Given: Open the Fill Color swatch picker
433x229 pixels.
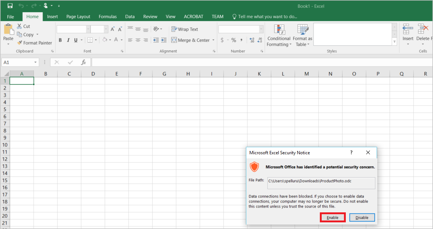Looking at the screenshot, I should click(x=110, y=40).
